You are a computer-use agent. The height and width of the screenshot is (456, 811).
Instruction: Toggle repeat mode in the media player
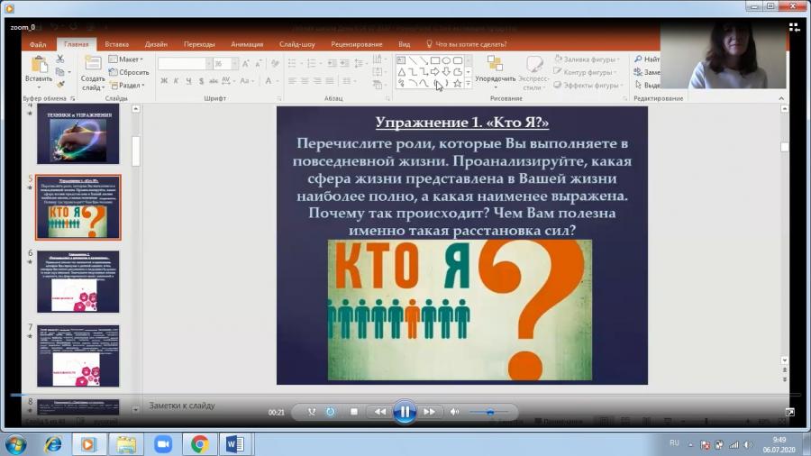(330, 412)
